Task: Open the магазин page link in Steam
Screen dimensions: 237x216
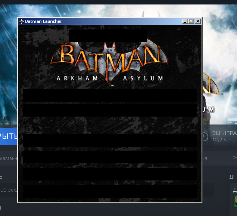Action: pyautogui.click(x=8, y=158)
